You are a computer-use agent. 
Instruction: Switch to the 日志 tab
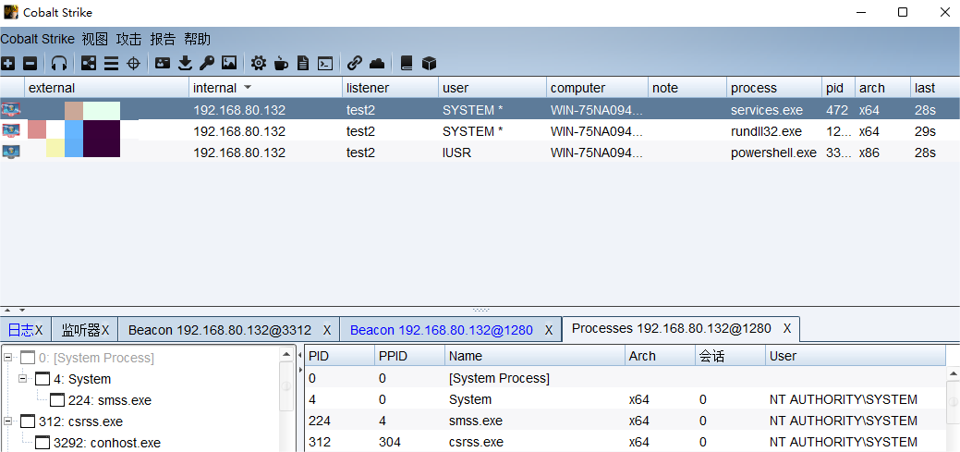pyautogui.click(x=21, y=330)
